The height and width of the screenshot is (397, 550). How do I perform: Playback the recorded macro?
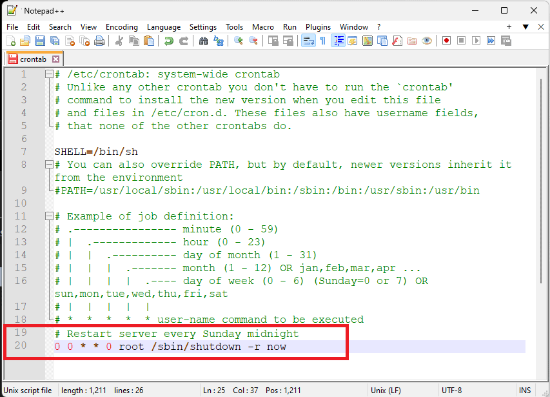pyautogui.click(x=476, y=40)
